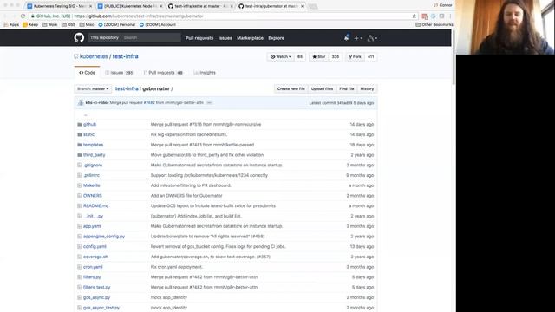
Task: Click the templates folder icon
Action: (80, 145)
